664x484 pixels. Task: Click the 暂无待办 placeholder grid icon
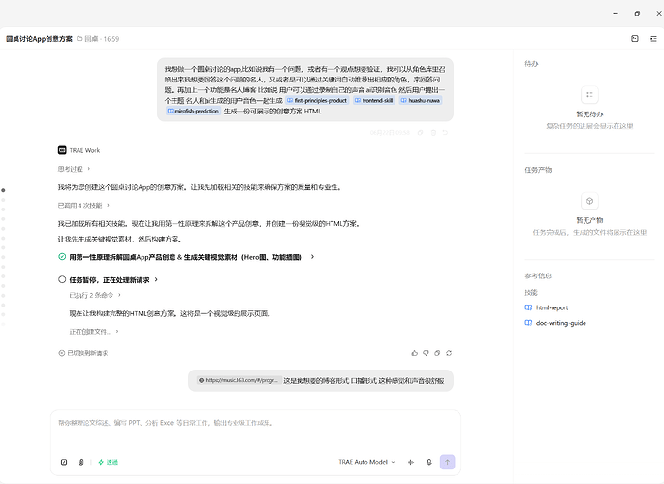click(589, 95)
